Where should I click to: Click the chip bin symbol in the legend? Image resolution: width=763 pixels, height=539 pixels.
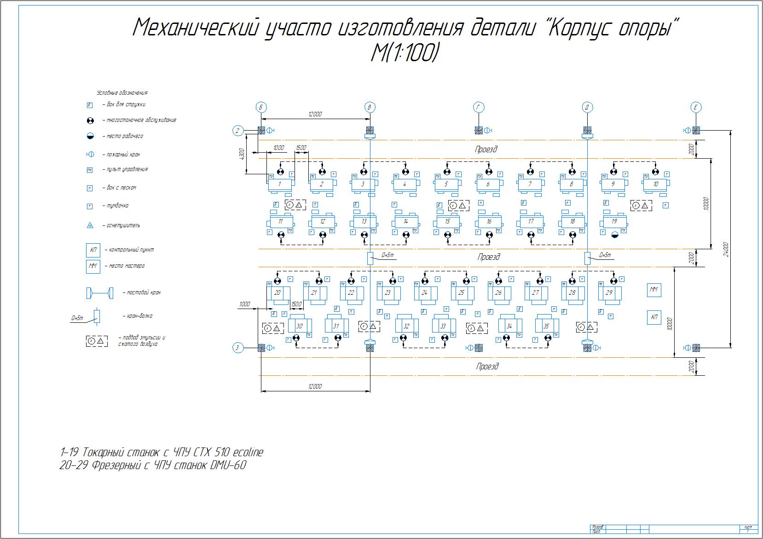90,105
